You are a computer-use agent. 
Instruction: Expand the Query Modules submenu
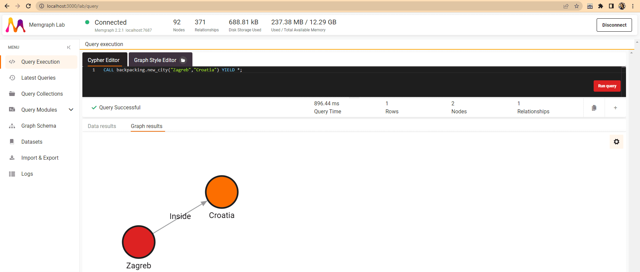71,110
